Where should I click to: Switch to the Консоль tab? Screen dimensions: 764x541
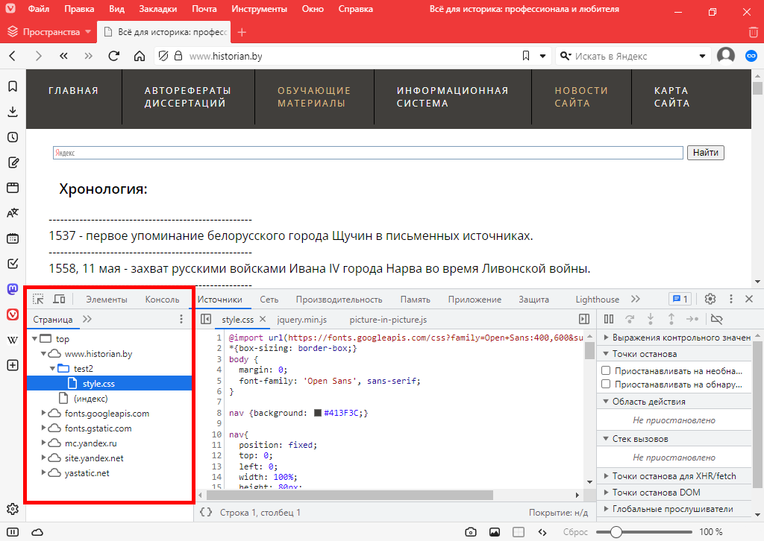pyautogui.click(x=162, y=300)
